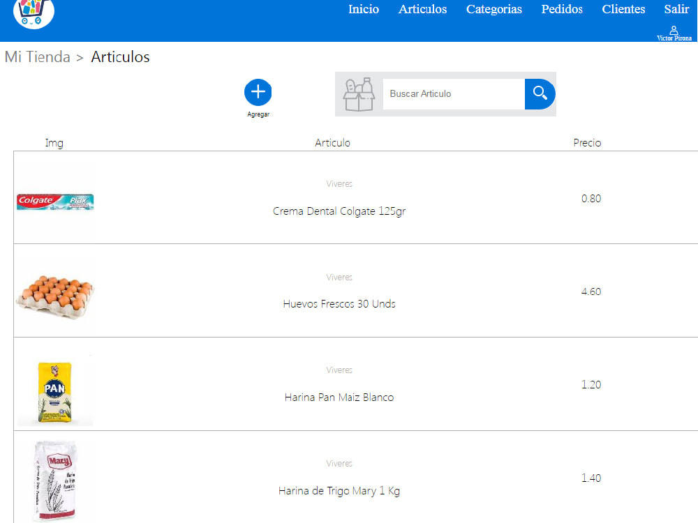This screenshot has height=523, width=698.
Task: Click Viveres category above Harina de Trigo
Action: [339, 464]
